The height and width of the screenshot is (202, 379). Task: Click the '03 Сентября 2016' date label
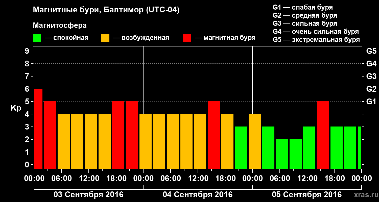tap(88, 195)
